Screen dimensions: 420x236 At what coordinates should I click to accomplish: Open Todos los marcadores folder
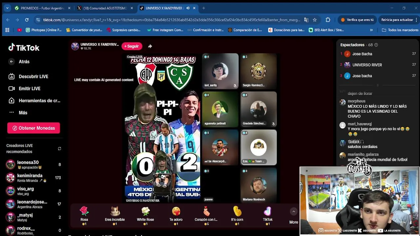coord(400,30)
